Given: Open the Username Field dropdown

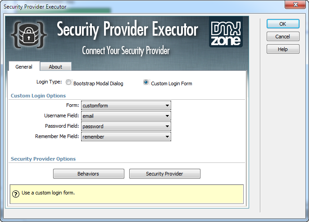Looking at the screenshot, I should [x=126, y=116].
